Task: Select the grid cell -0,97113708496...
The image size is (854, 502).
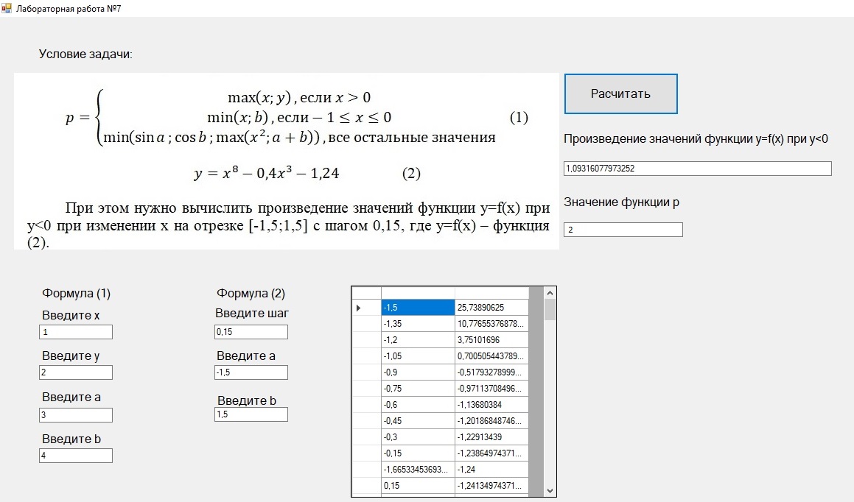Action: point(491,389)
